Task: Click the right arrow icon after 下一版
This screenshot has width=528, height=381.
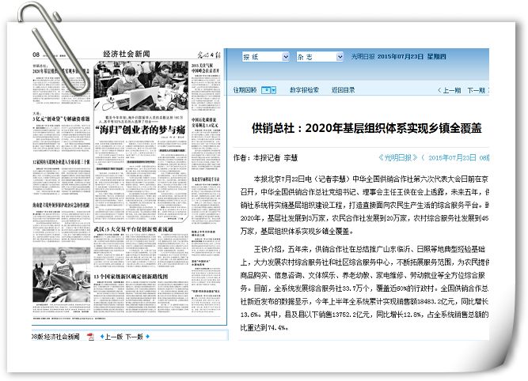Action: point(147,337)
